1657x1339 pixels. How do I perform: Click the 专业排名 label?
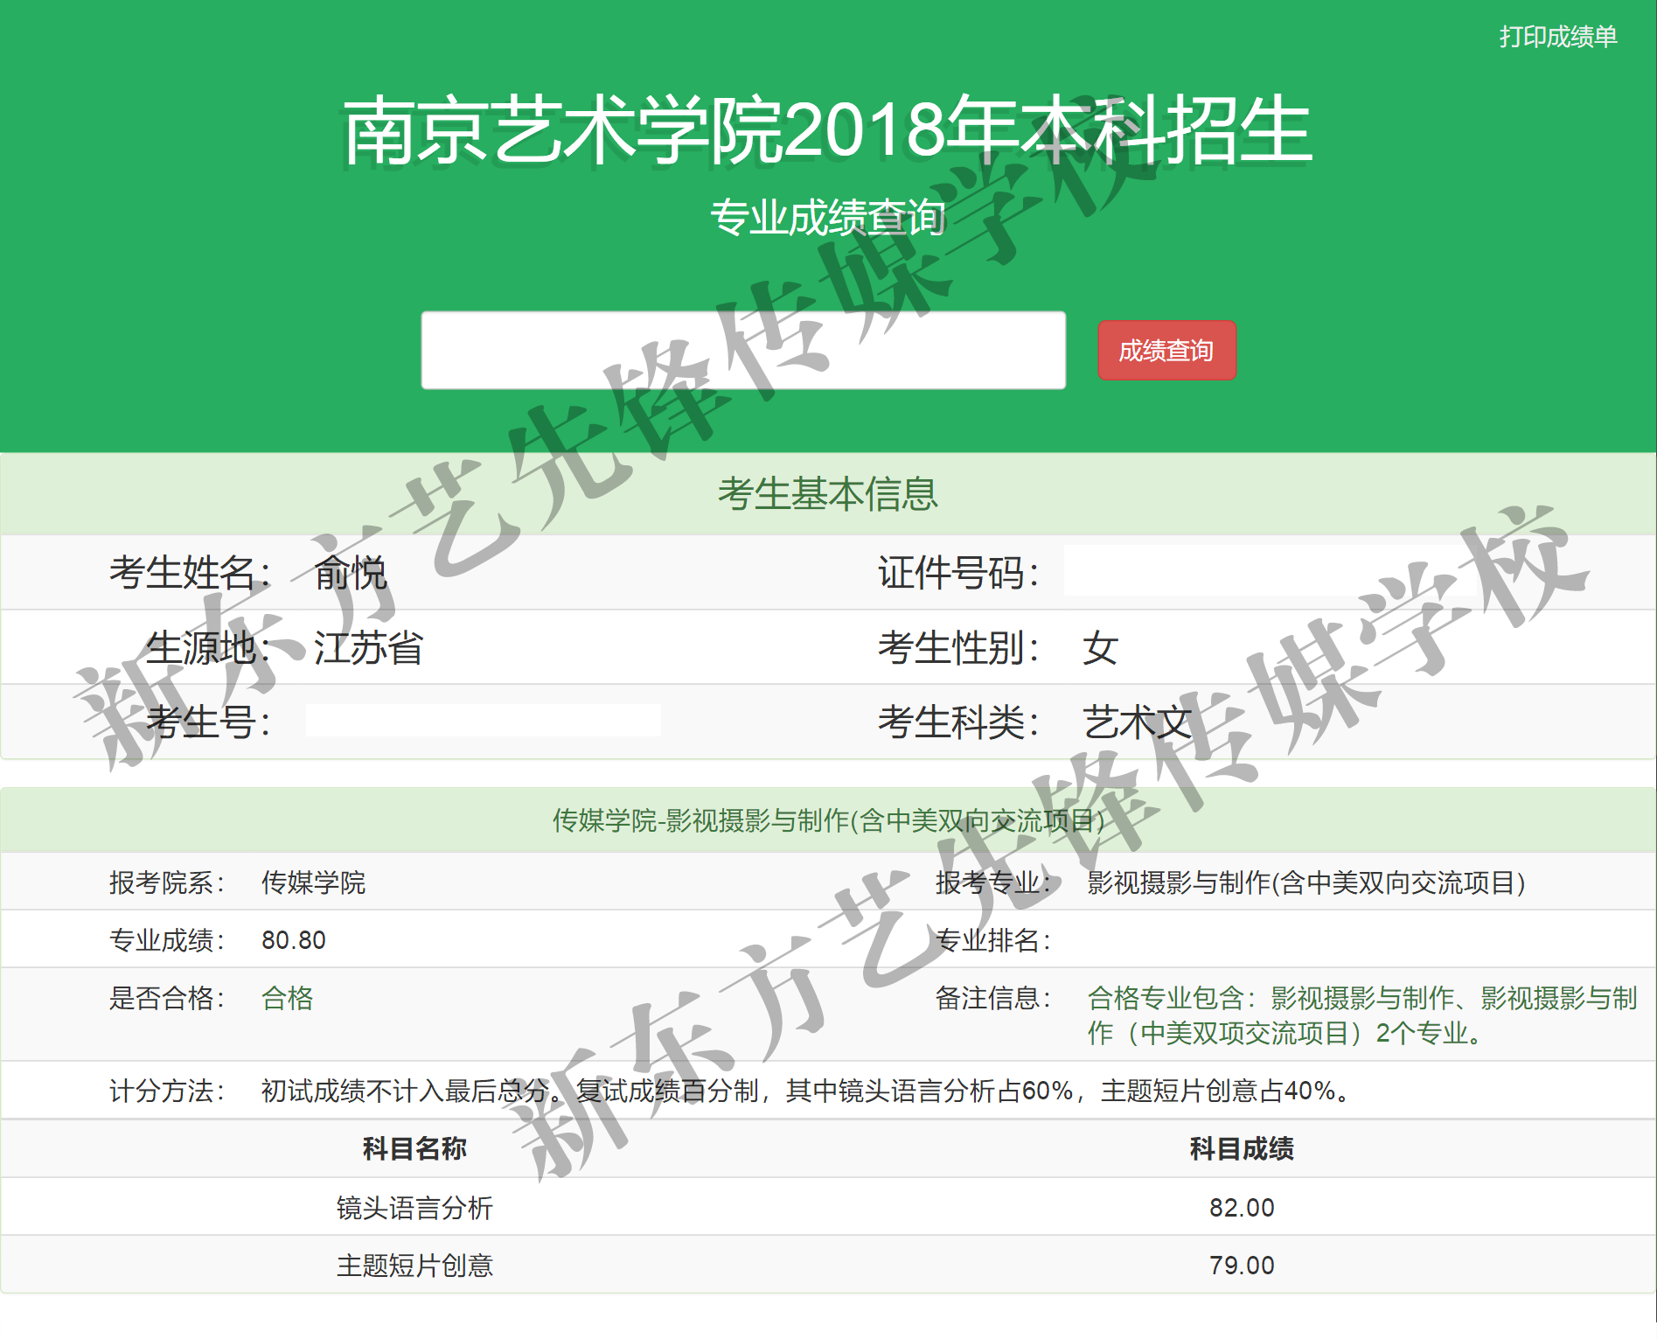(x=993, y=940)
